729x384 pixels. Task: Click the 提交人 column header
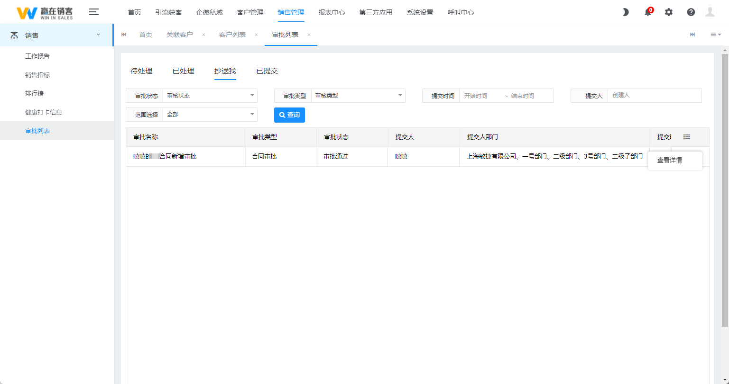pos(424,137)
